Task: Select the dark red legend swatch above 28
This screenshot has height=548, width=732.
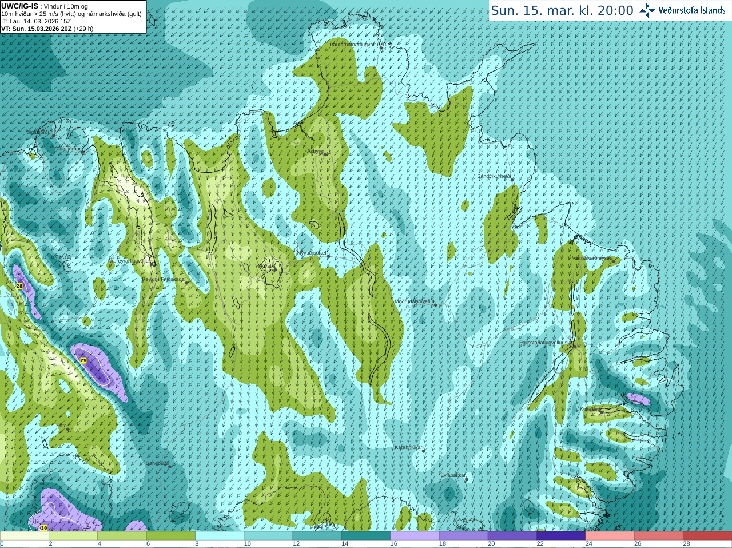Action: pyautogui.click(x=707, y=536)
